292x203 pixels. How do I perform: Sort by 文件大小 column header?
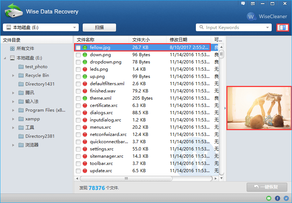141,40
